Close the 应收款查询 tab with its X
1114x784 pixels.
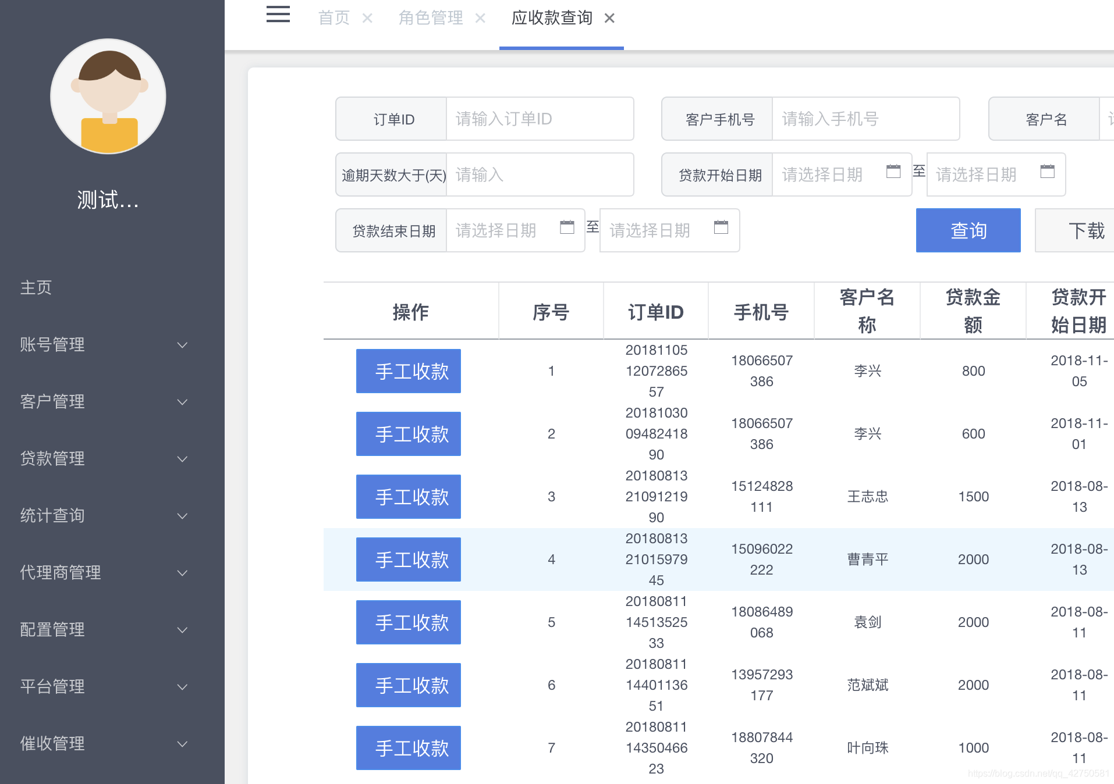tap(609, 18)
